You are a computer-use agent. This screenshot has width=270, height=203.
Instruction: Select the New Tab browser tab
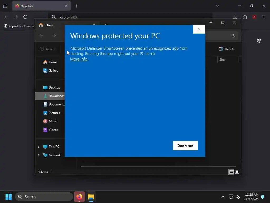click(x=41, y=6)
